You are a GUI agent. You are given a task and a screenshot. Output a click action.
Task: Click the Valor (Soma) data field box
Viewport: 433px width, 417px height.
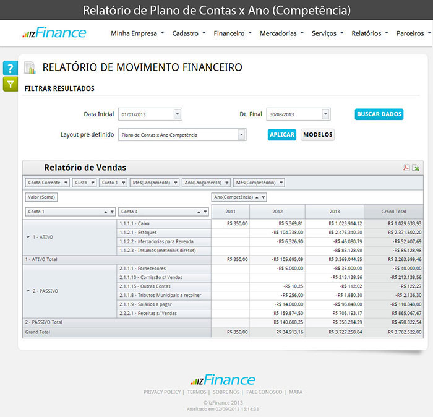point(41,197)
